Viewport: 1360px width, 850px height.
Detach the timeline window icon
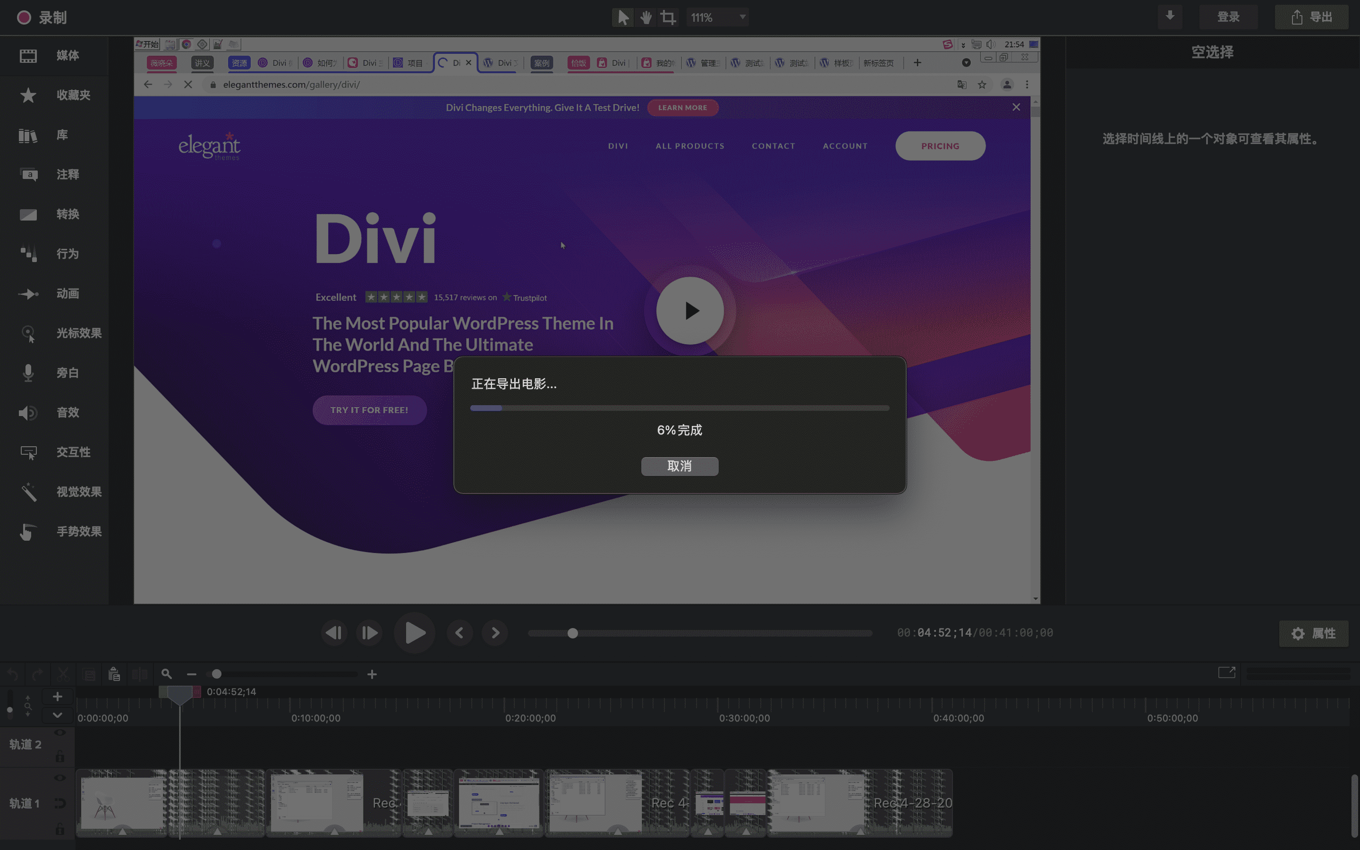(x=1226, y=672)
